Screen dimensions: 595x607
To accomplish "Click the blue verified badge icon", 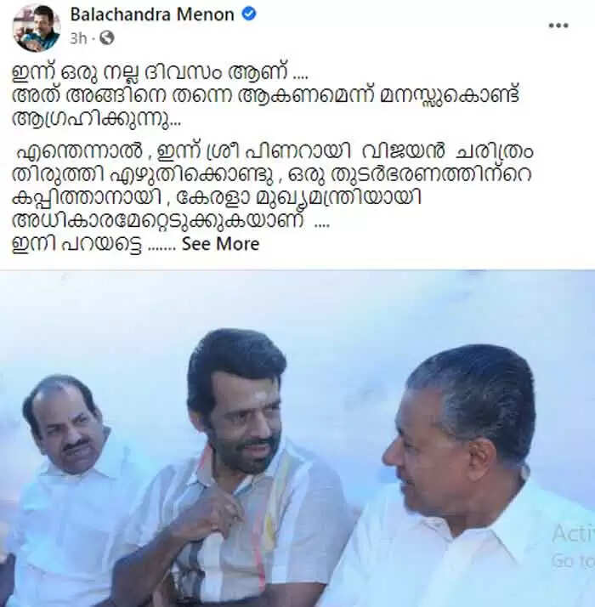I will pos(248,14).
